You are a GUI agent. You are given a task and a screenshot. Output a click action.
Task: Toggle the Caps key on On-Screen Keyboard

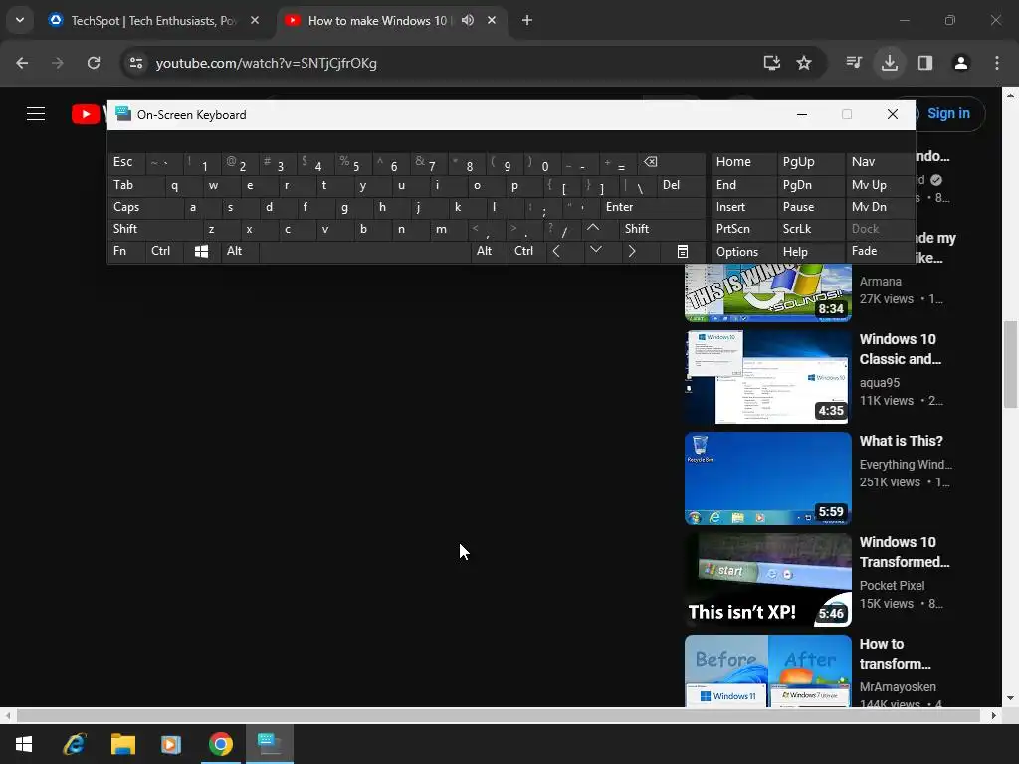click(x=145, y=207)
